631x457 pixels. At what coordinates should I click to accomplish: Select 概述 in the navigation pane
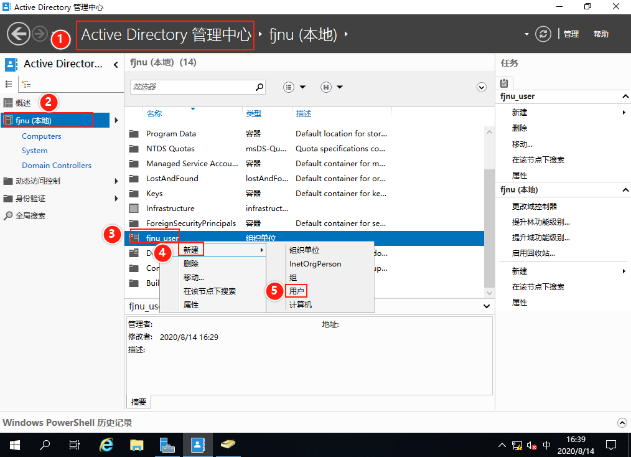point(23,103)
